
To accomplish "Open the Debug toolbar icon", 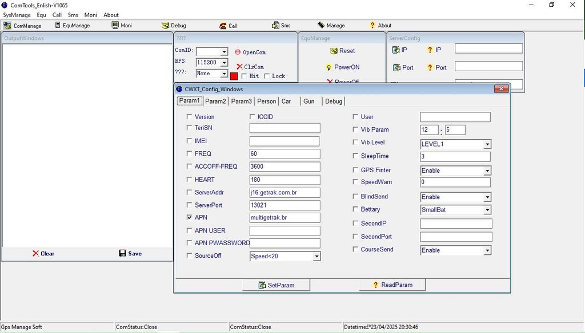I will 166,26.
